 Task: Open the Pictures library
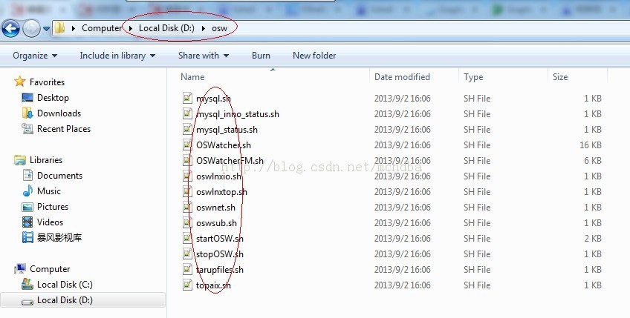pos(53,207)
